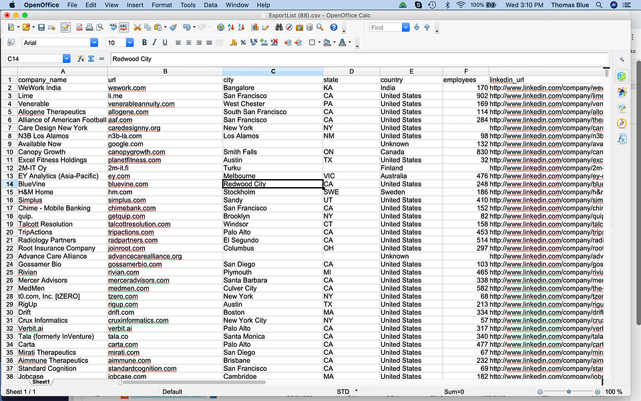Open the Insert menu
The width and height of the screenshot is (641, 401).
[135, 5]
